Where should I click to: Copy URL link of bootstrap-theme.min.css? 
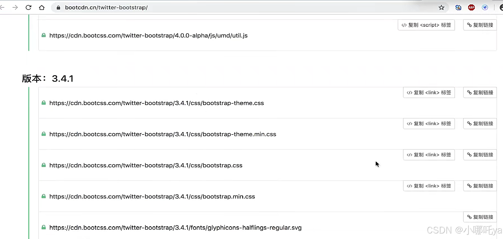(480, 124)
